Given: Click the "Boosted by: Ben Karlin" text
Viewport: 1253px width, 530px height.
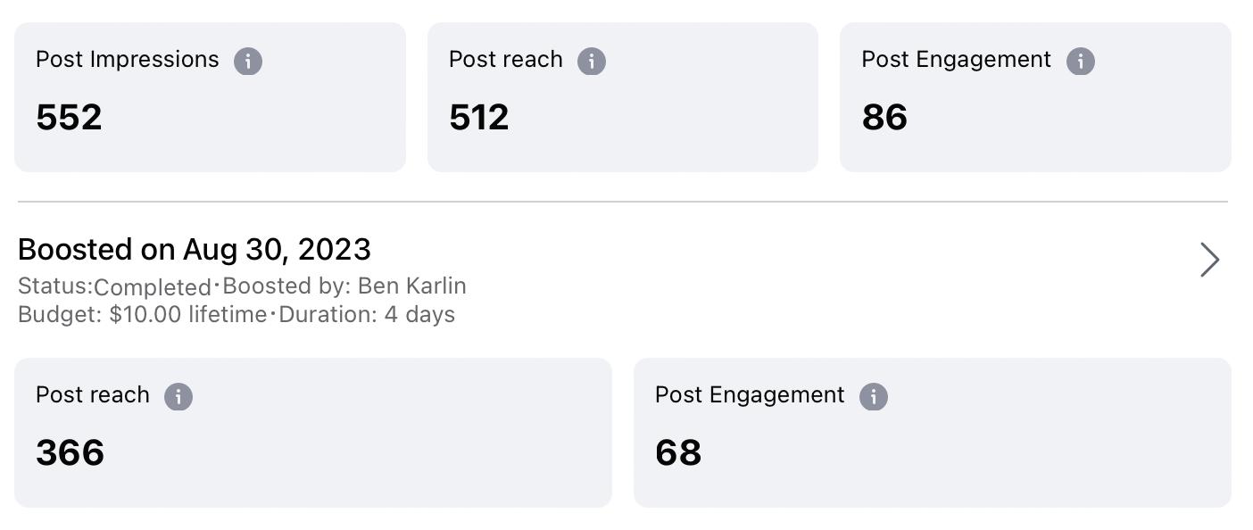Looking at the screenshot, I should (344, 286).
